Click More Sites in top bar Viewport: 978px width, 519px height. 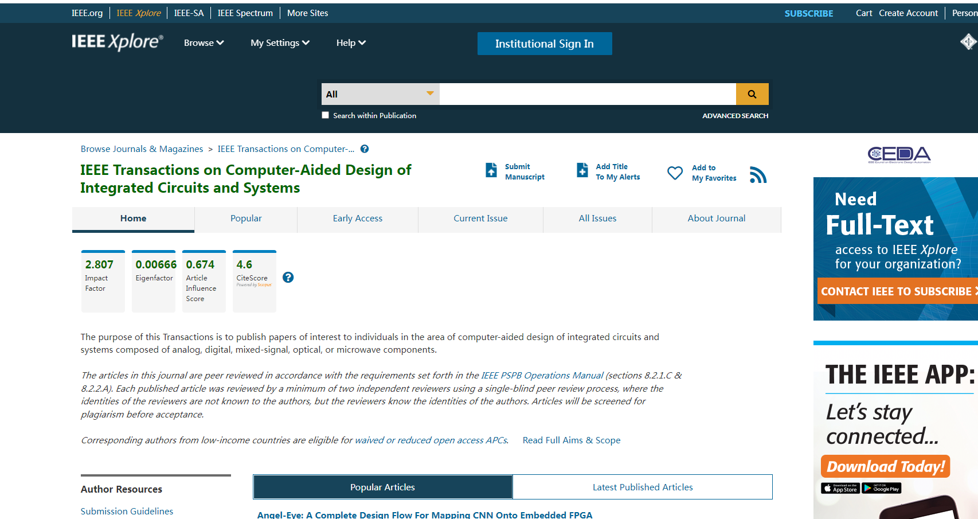pyautogui.click(x=308, y=13)
